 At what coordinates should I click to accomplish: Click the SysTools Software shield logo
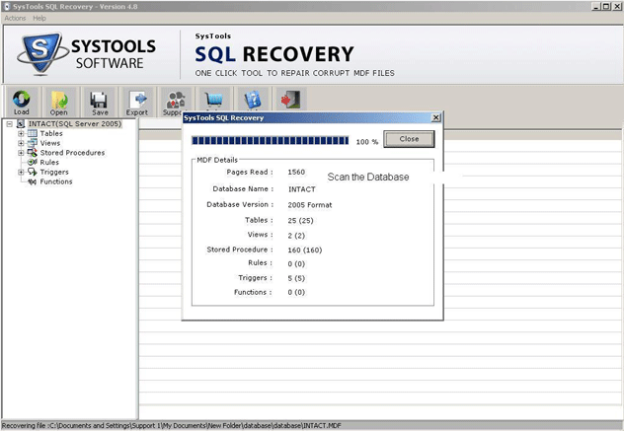point(41,53)
